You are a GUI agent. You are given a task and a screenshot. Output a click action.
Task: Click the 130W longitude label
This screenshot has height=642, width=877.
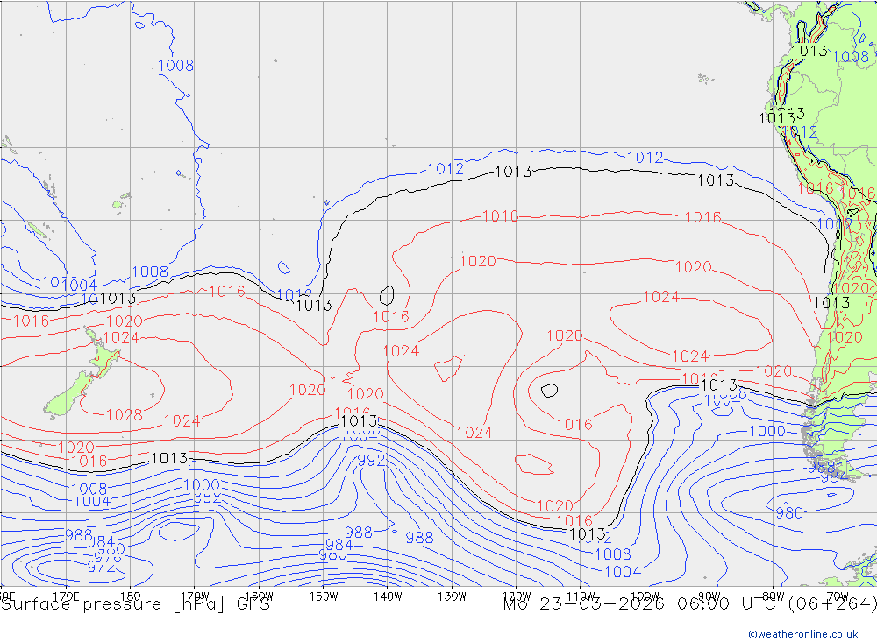pyautogui.click(x=452, y=596)
